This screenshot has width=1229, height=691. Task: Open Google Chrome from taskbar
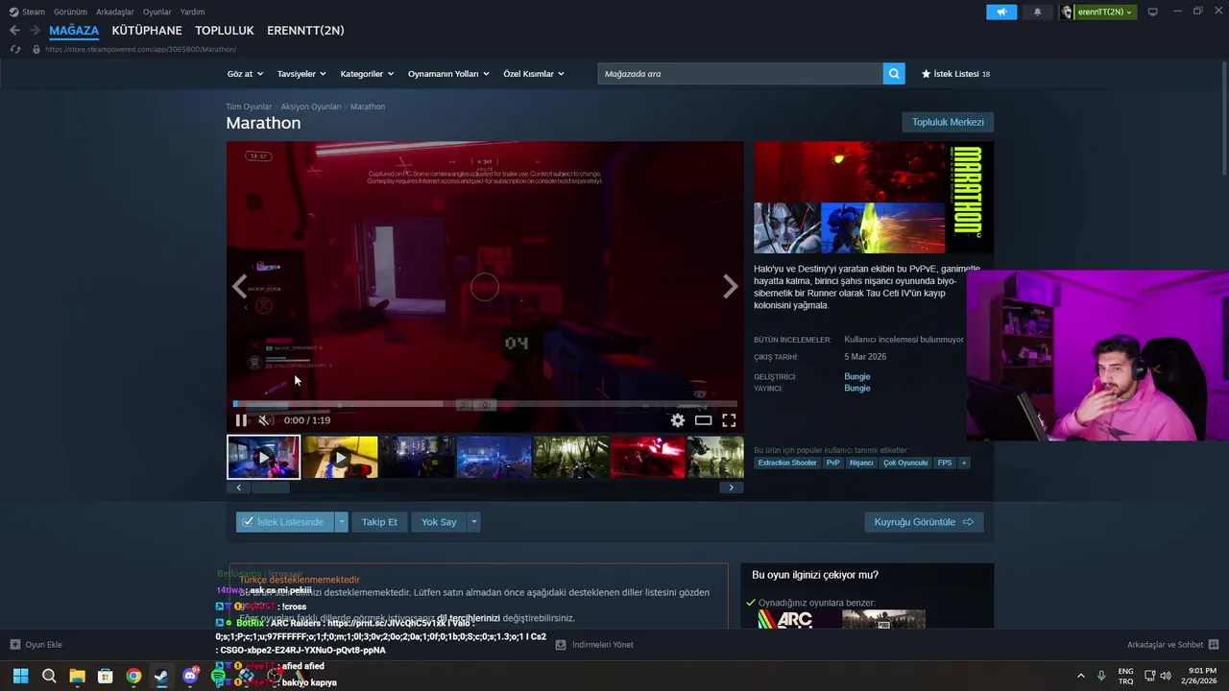point(133,676)
